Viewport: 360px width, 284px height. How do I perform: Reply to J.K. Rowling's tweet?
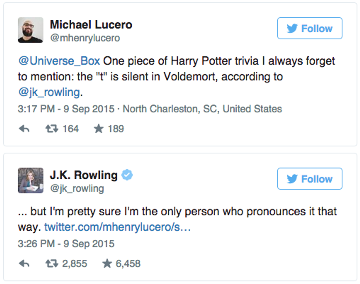coord(24,263)
